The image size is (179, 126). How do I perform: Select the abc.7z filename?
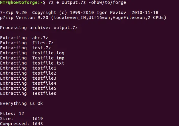(40, 38)
